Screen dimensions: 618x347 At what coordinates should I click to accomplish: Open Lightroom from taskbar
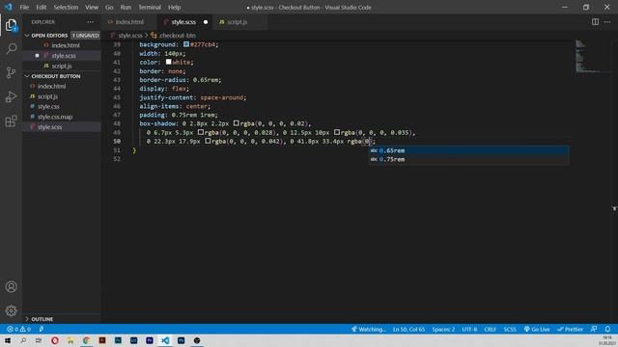tap(133, 340)
